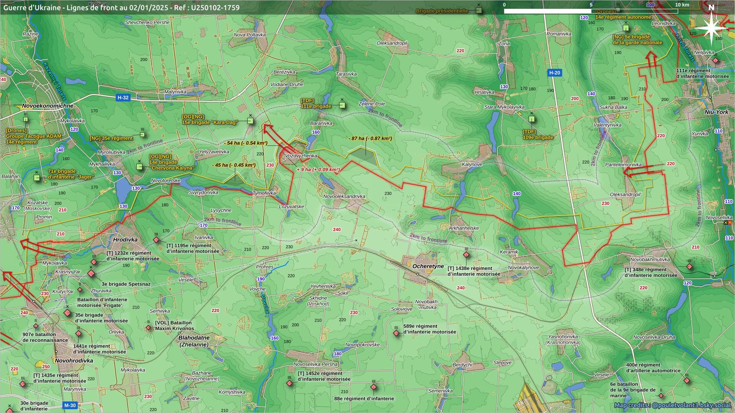Click the Novoekonomichne town label
The image size is (735, 413).
click(47, 106)
